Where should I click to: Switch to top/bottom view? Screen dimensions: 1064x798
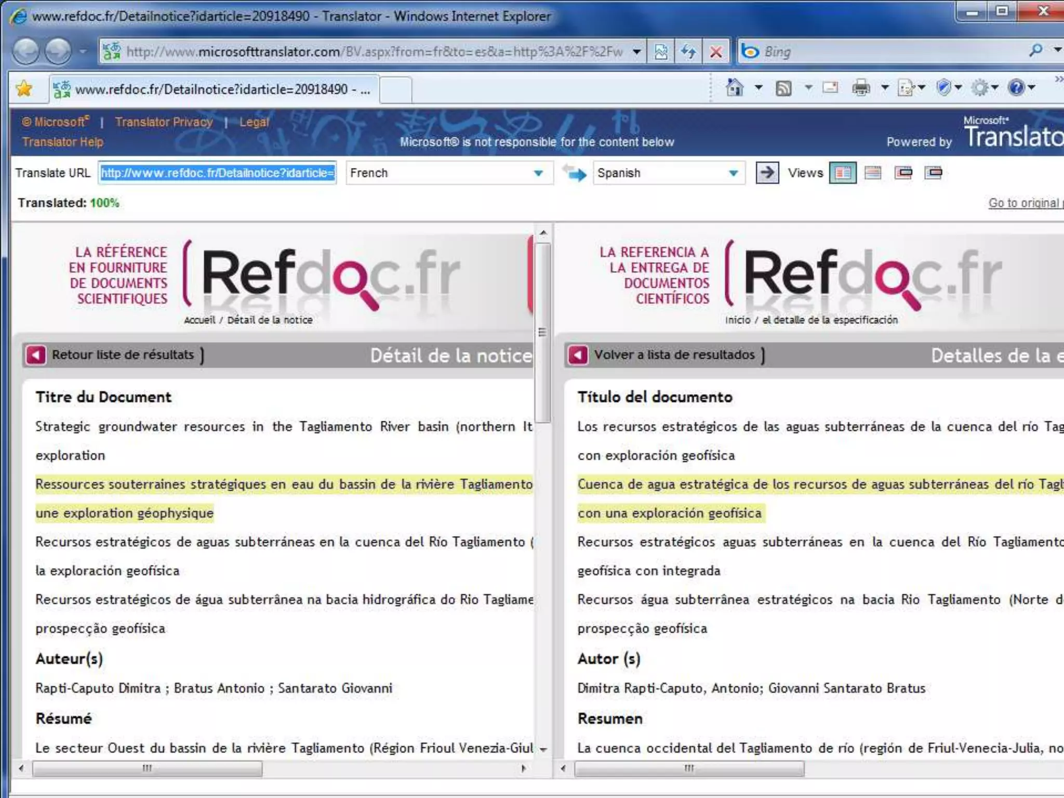873,173
